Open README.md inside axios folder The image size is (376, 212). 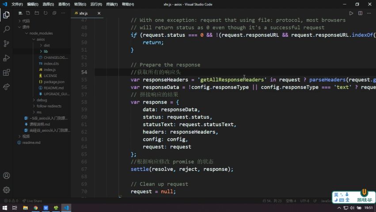coord(53,88)
